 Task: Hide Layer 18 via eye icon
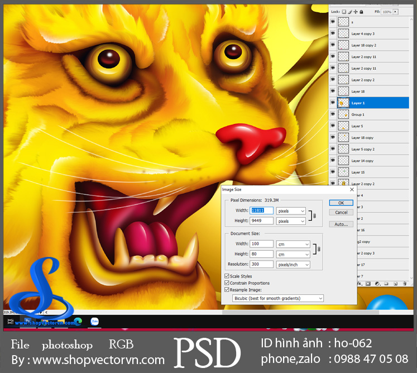(333, 90)
